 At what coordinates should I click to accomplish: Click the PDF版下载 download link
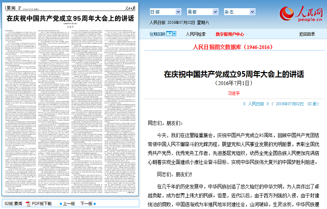(x=42, y=203)
